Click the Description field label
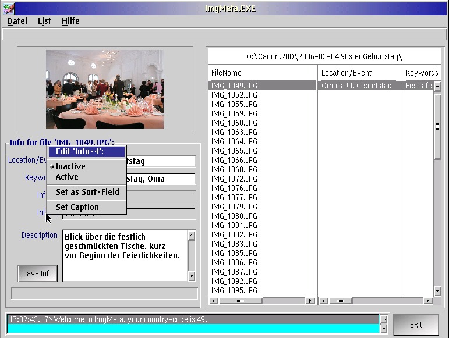This screenshot has height=338, width=449. [x=40, y=235]
